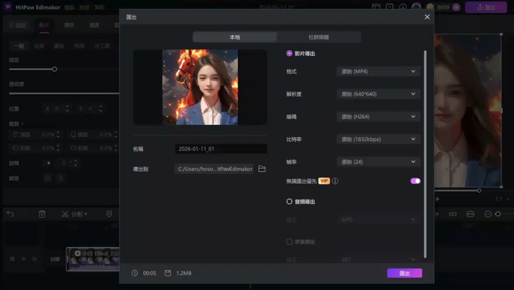Close the export dialog
514x290 pixels.
427,17
